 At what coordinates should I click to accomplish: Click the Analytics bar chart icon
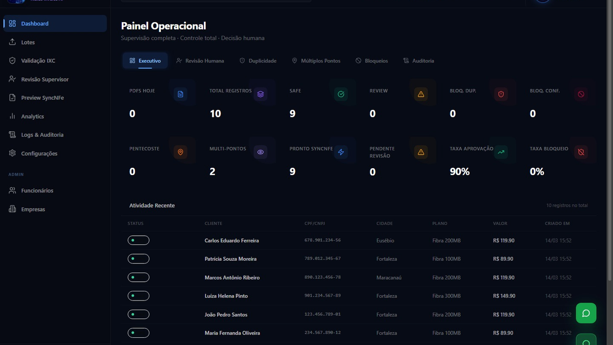[12, 116]
